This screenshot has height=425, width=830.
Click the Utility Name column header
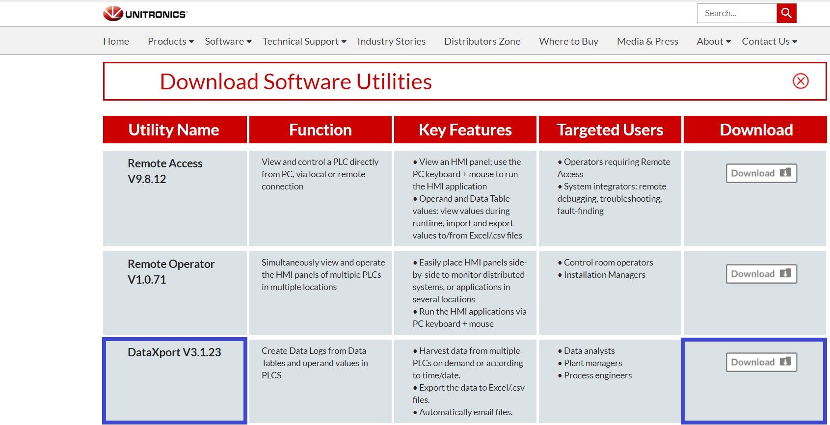click(175, 130)
